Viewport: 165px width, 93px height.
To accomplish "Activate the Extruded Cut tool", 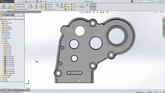I will [31, 6].
